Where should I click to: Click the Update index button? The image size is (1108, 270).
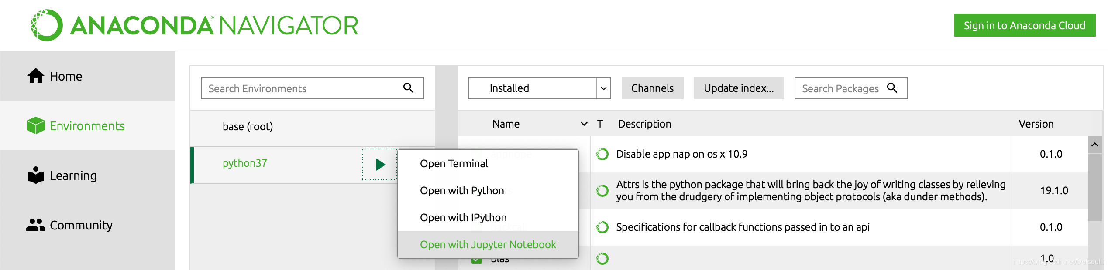click(739, 88)
